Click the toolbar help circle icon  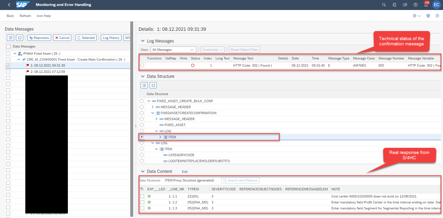tap(437, 16)
